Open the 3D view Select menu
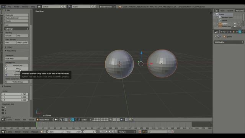This screenshot has height=138, width=245. click(17, 120)
